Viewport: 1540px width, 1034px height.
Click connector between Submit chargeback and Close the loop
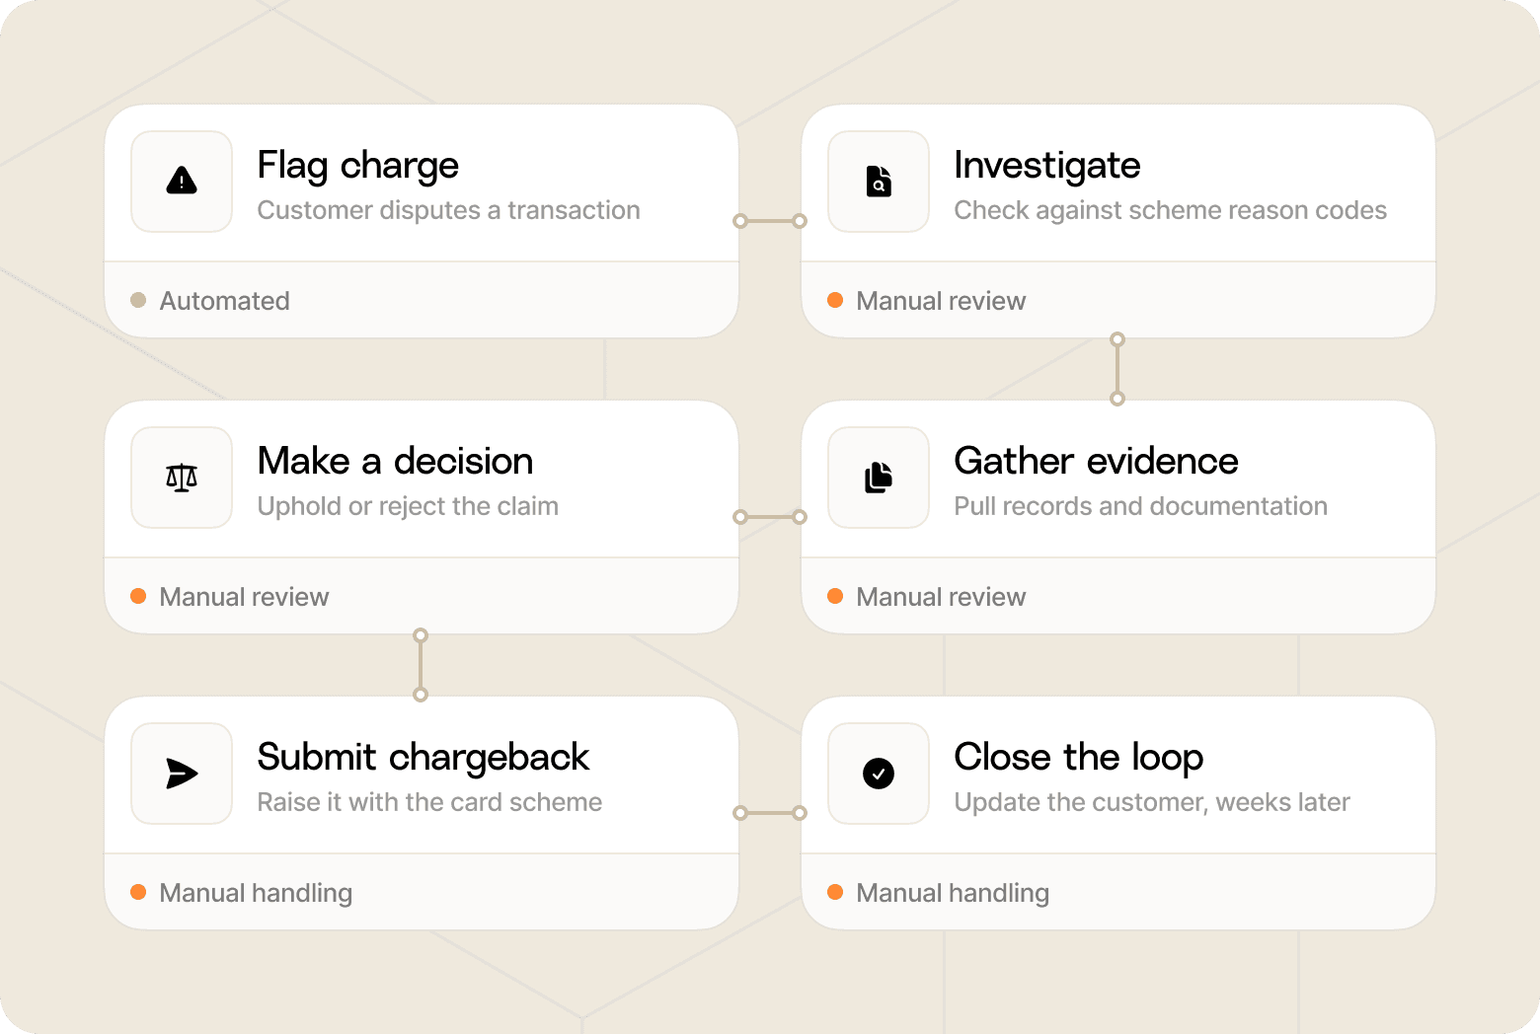click(770, 813)
